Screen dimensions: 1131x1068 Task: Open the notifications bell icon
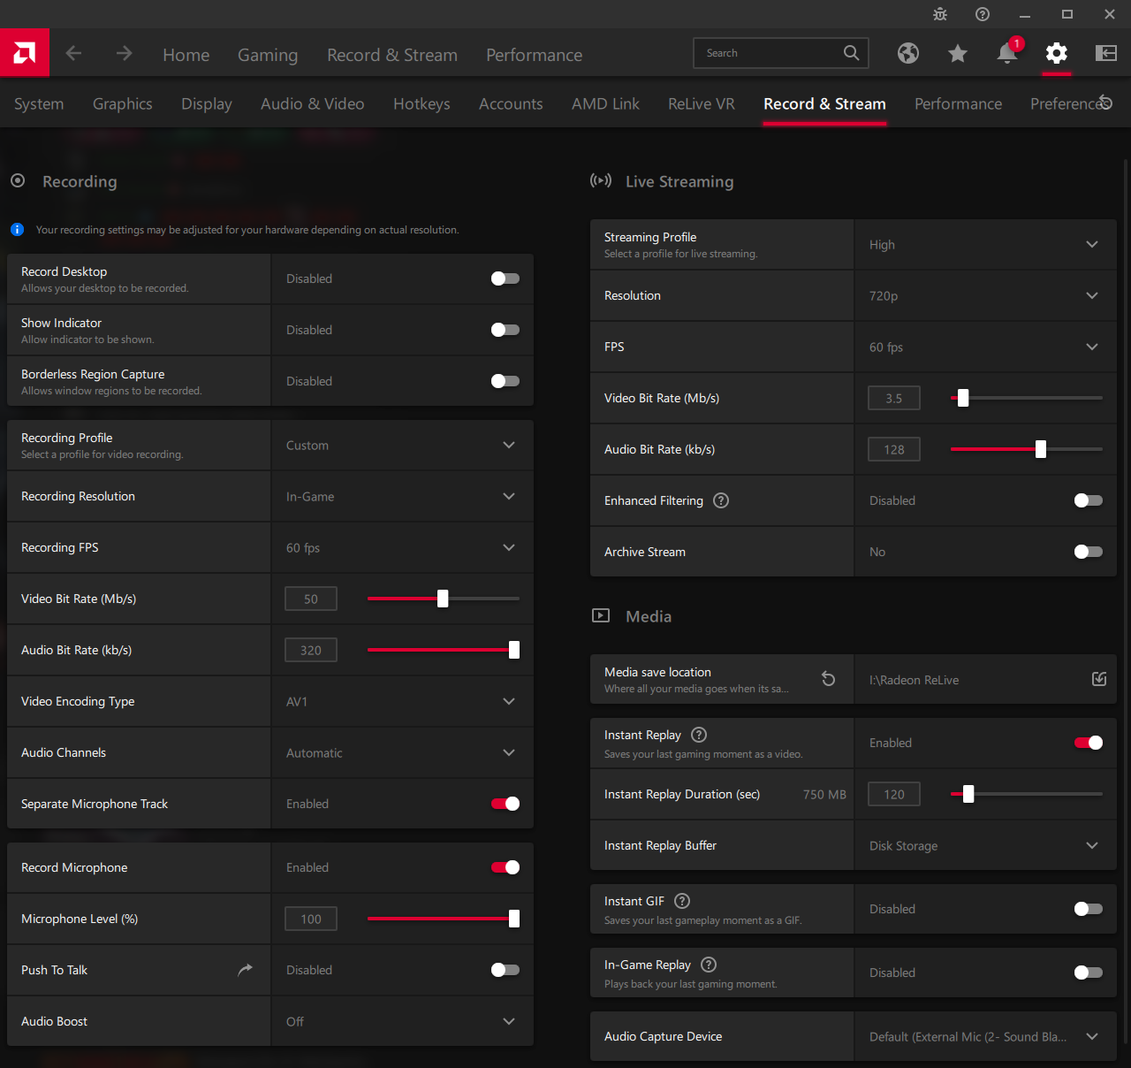[1007, 53]
